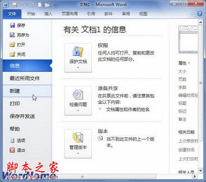The width and height of the screenshot is (206, 182).
Task: Minimize the ribbon with the caret icon
Action: click(193, 14)
